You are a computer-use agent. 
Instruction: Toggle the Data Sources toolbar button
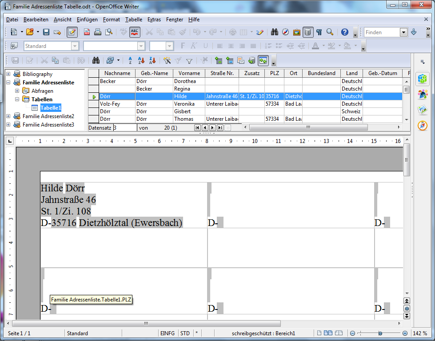click(307, 32)
